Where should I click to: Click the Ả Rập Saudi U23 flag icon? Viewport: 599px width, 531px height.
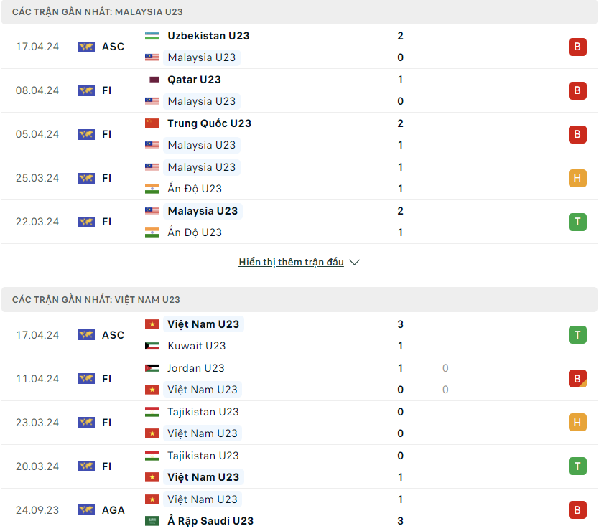(x=152, y=521)
